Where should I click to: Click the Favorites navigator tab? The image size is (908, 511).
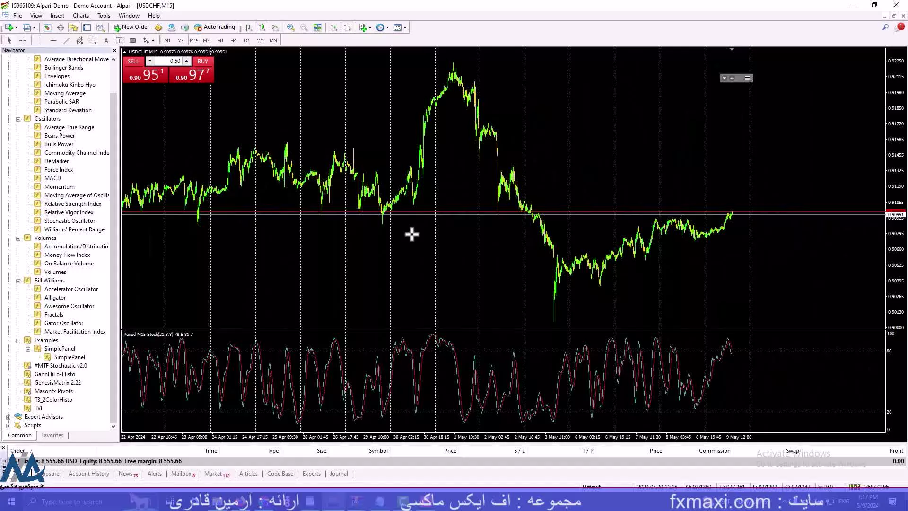pos(52,435)
